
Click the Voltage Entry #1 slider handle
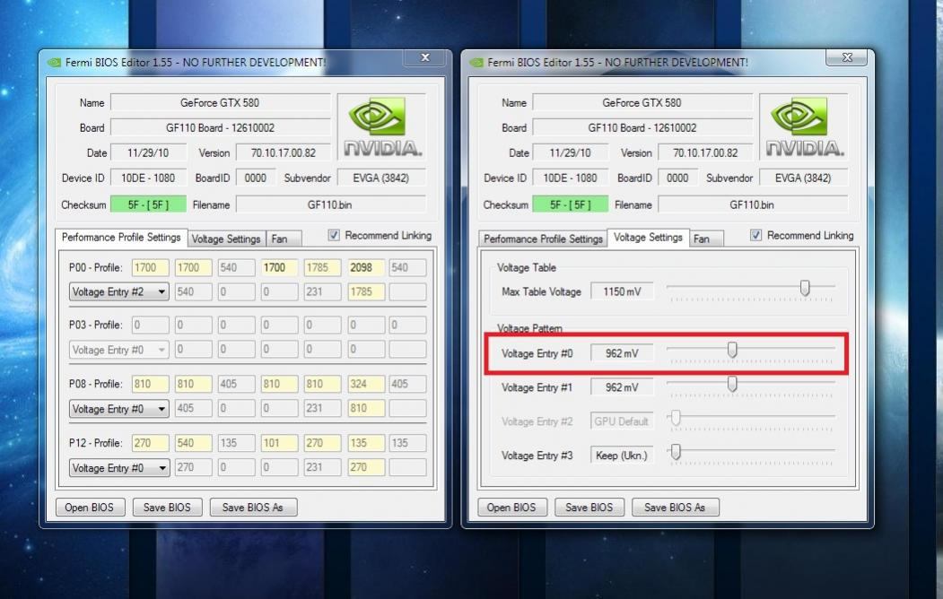[732, 384]
